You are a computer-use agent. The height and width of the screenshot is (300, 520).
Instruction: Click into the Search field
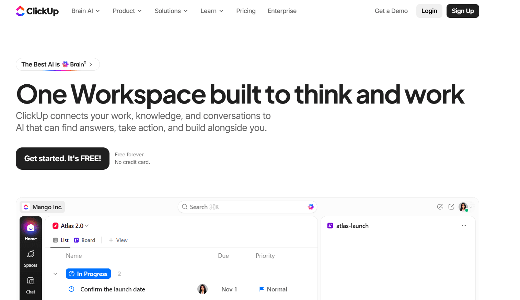click(x=247, y=207)
